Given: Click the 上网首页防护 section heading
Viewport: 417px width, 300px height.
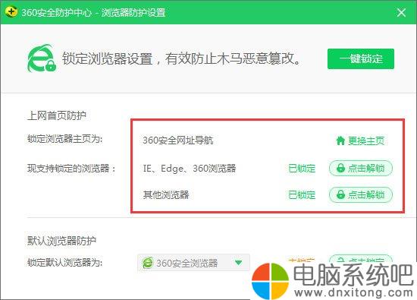Looking at the screenshot, I should tap(57, 115).
